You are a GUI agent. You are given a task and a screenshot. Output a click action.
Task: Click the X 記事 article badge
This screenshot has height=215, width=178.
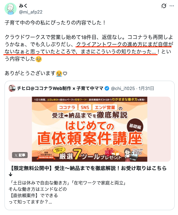click(x=20, y=155)
